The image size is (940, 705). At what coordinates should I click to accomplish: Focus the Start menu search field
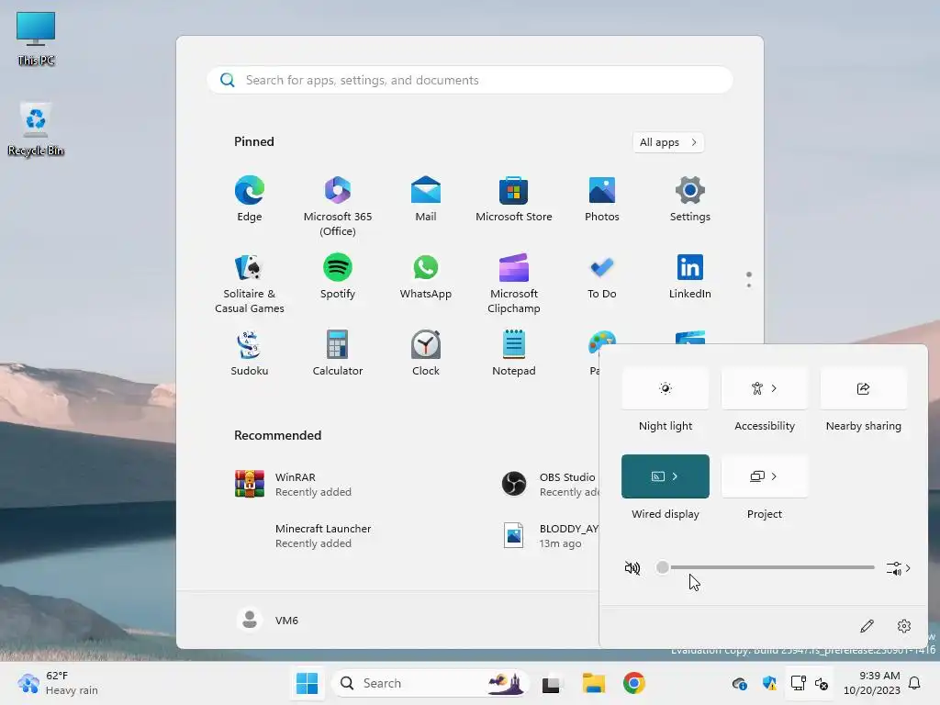pyautogui.click(x=470, y=81)
